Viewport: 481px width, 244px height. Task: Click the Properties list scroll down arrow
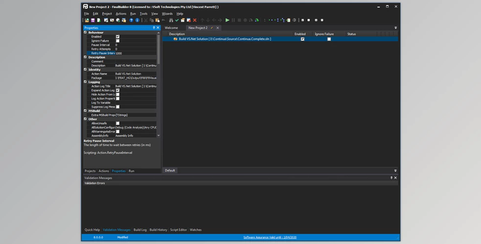pyautogui.click(x=158, y=135)
